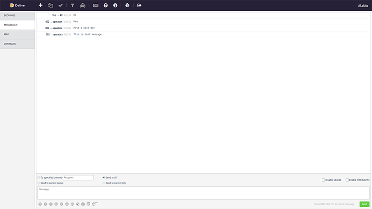Select the 'Hey' message row
372x209 pixels.
(x=202, y=21)
